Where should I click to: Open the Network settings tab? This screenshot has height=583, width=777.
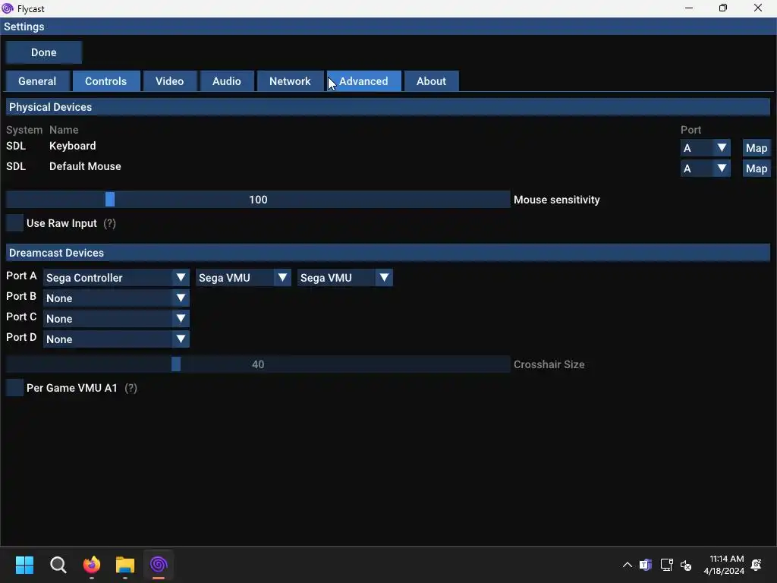[290, 81]
